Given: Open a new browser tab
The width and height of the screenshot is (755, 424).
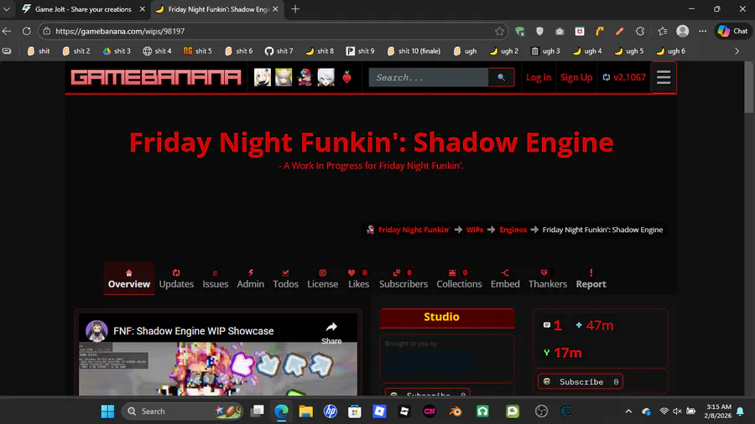Looking at the screenshot, I should (x=295, y=9).
